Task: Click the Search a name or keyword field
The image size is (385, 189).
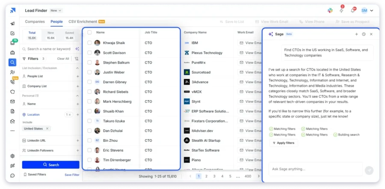Action: point(49,49)
